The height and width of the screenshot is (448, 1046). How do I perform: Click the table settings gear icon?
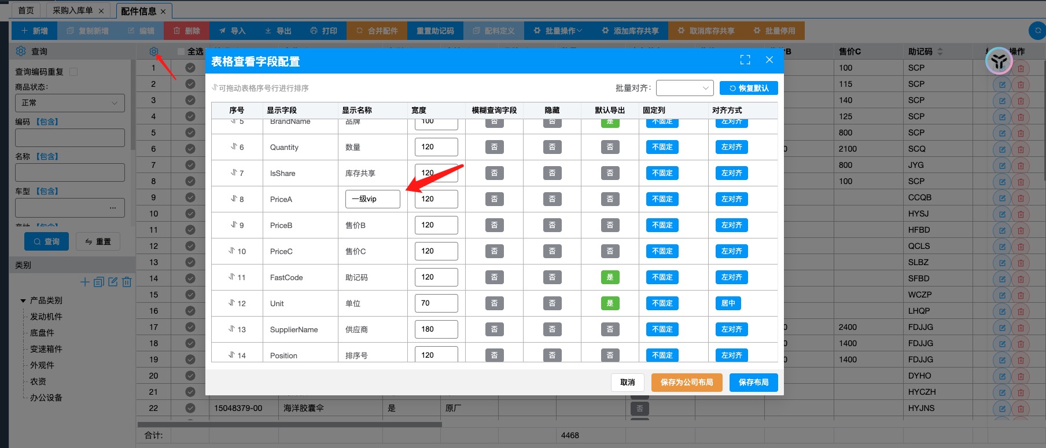coord(153,52)
